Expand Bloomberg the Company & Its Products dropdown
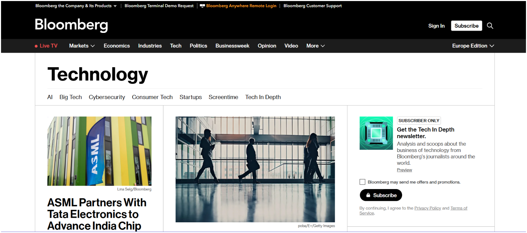The image size is (527, 233). coord(76,6)
